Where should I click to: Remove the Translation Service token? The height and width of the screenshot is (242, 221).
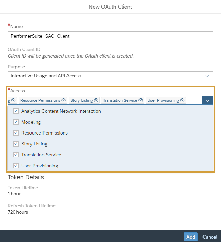click(140, 100)
